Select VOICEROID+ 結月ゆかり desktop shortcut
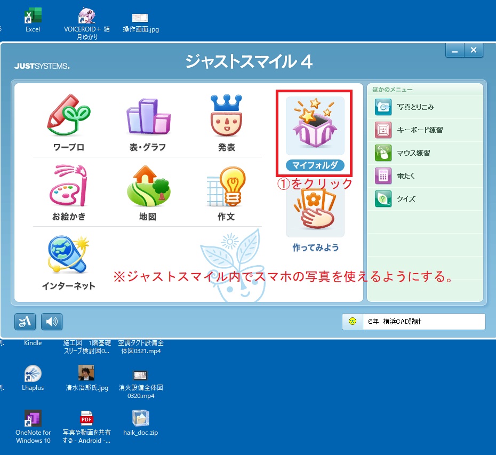Image resolution: width=496 pixels, height=455 pixels. 87,23
